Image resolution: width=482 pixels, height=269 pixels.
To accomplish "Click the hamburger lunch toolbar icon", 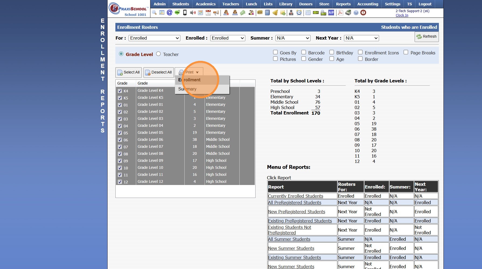I will [260, 13].
